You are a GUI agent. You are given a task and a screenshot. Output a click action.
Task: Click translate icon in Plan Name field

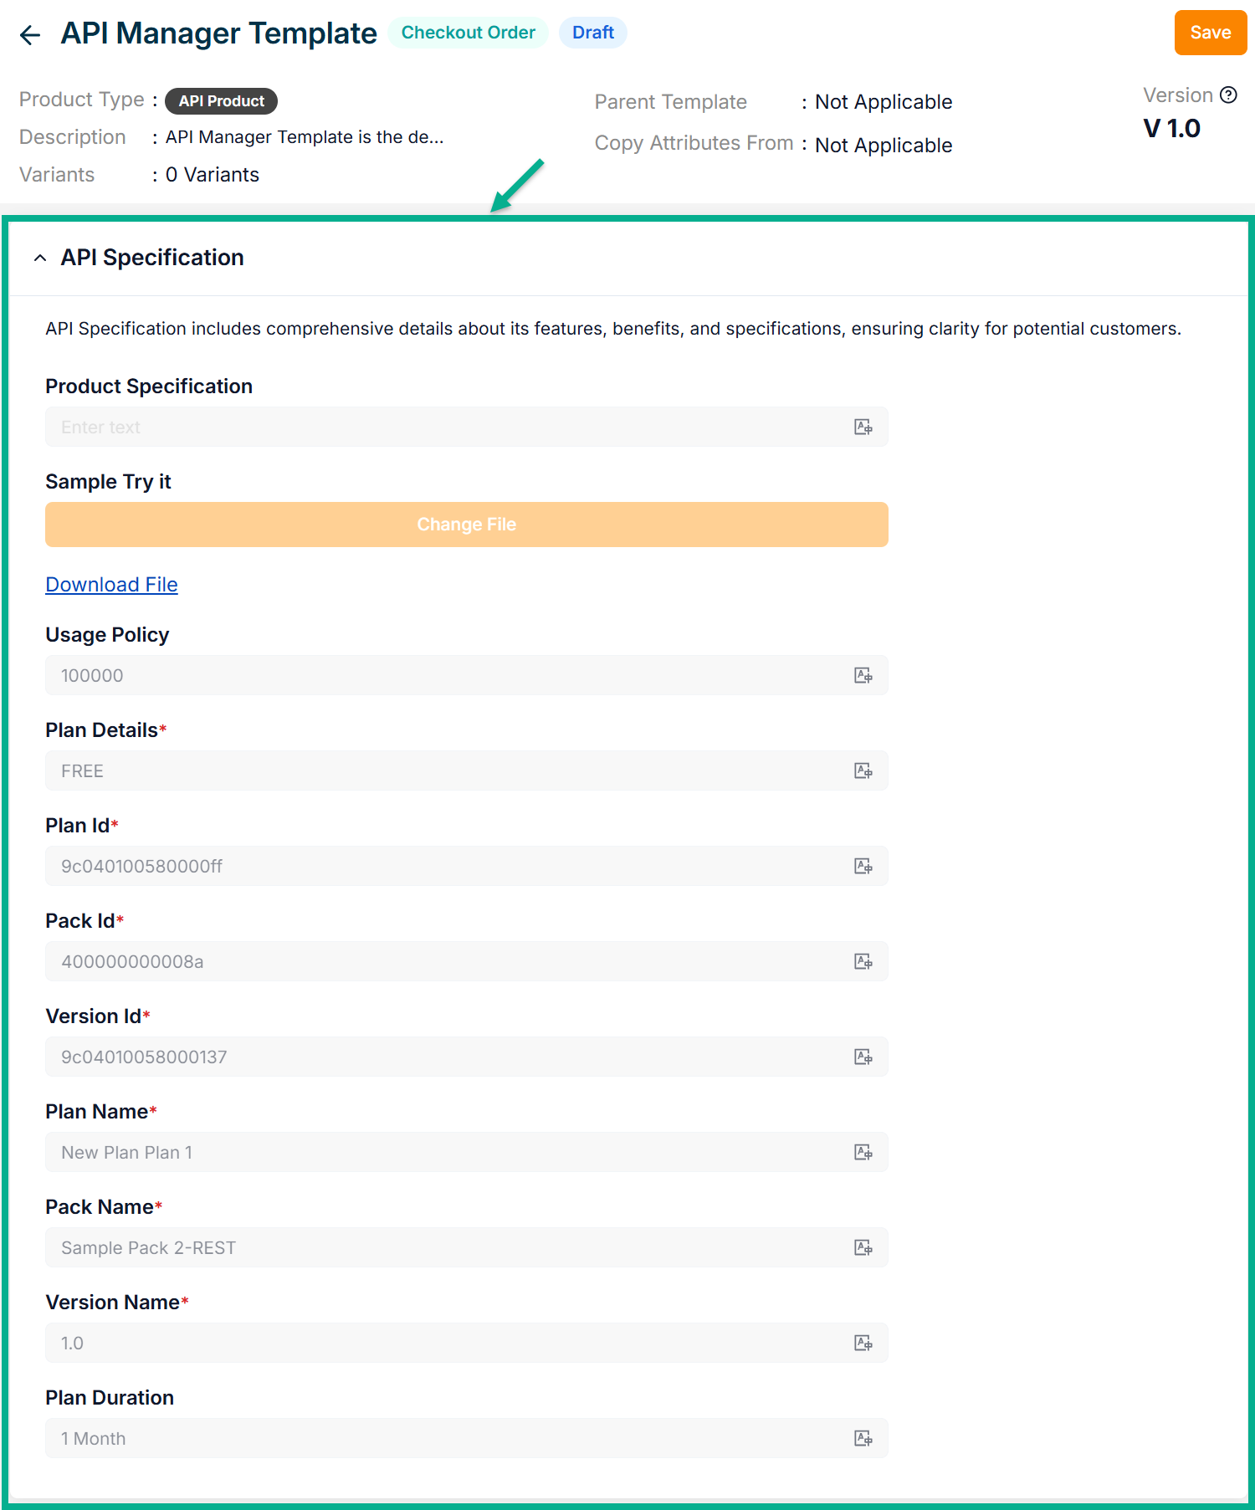click(x=863, y=1153)
